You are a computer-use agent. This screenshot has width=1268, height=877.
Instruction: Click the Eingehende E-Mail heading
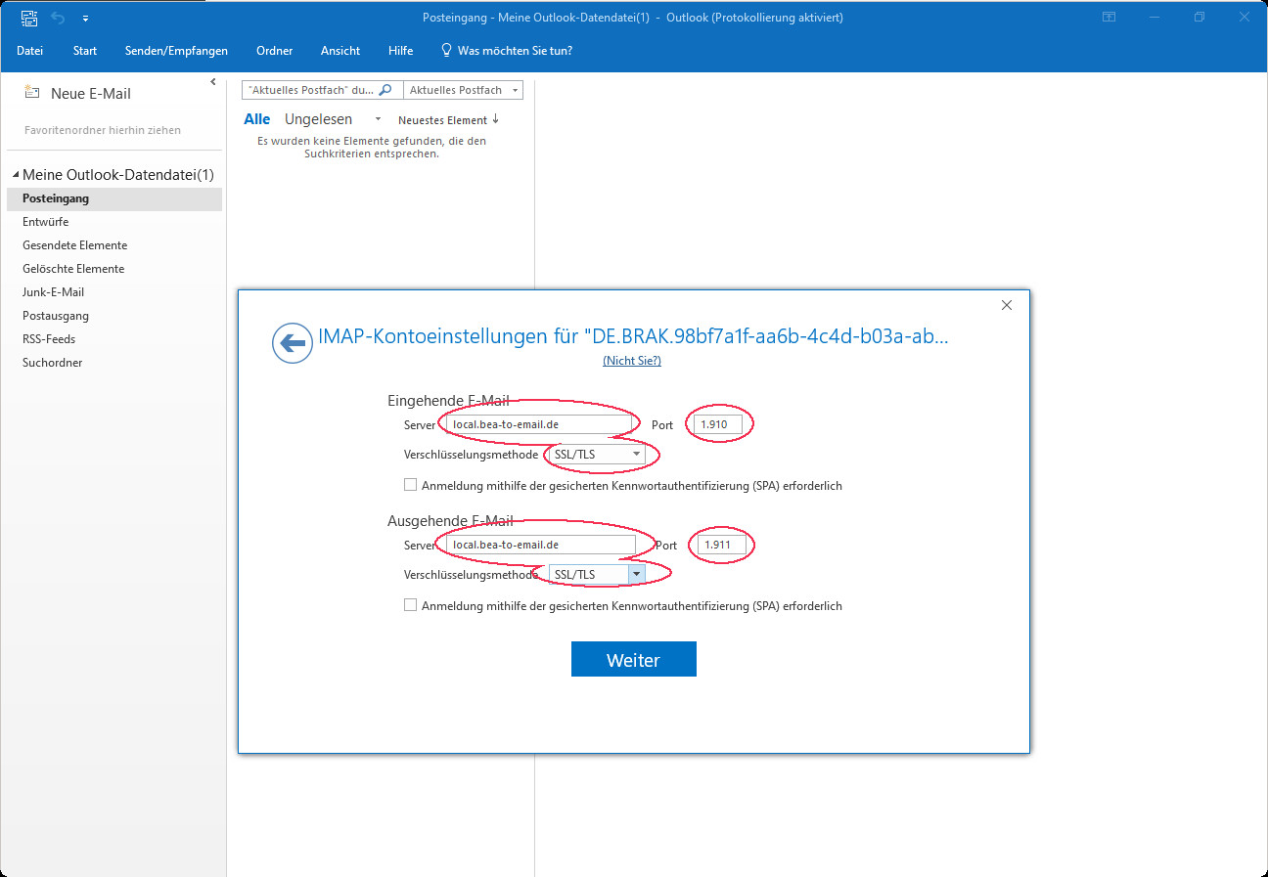click(448, 401)
